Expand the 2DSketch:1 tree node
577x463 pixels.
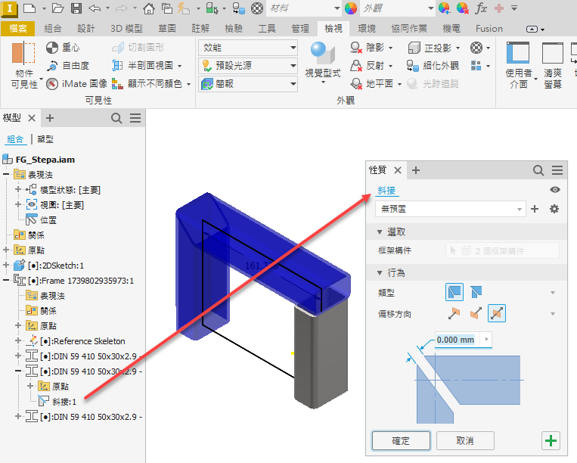6,265
